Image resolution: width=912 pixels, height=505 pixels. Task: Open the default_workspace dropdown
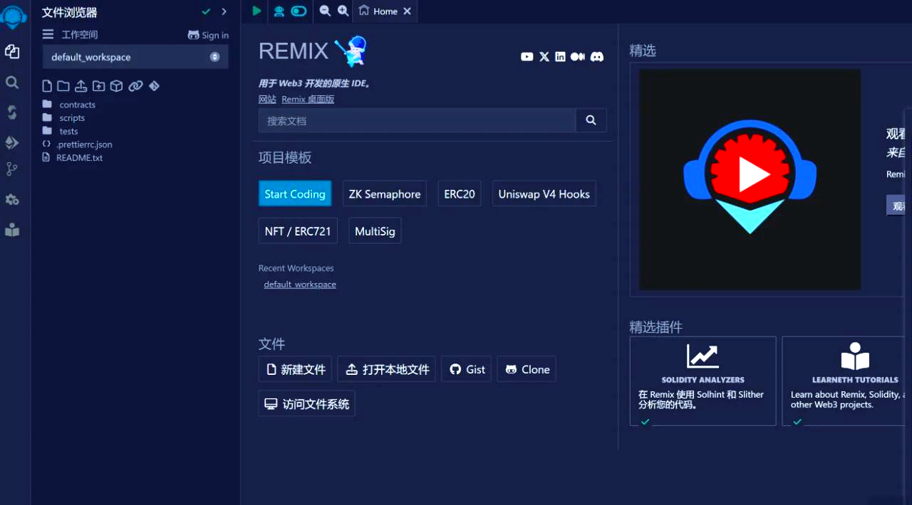135,57
